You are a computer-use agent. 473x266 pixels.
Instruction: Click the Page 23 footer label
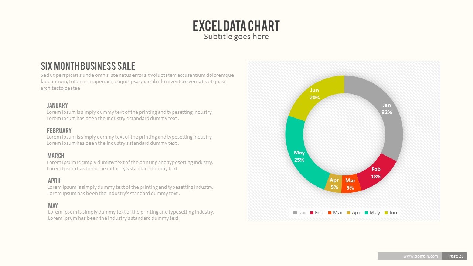click(456, 256)
